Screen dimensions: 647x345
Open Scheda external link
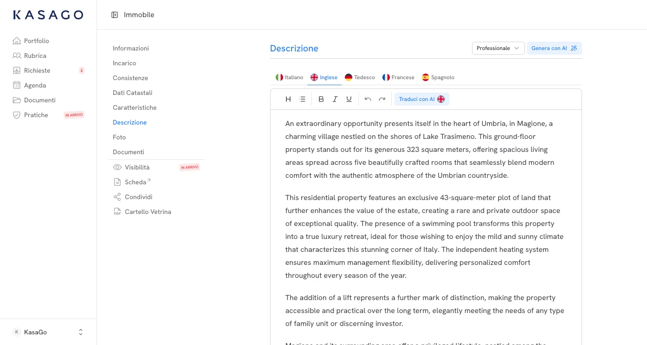pos(136,182)
